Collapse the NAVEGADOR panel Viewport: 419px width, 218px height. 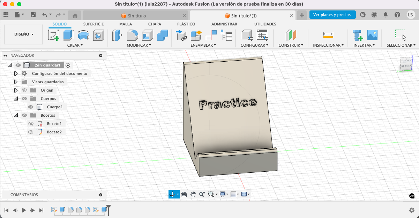[5, 55]
